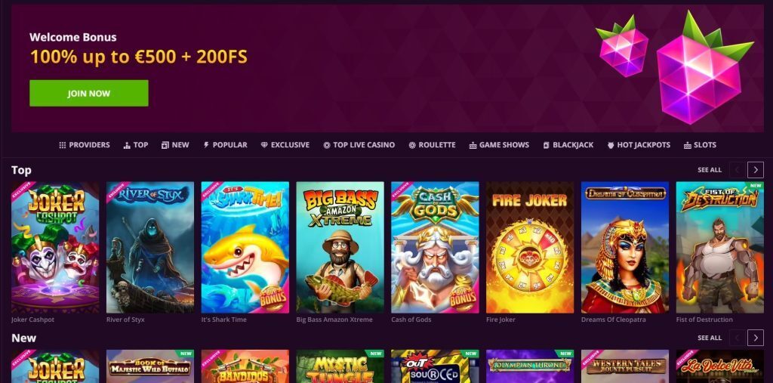Open the Dreams Of Cleopatra game thumbnail

click(625, 247)
